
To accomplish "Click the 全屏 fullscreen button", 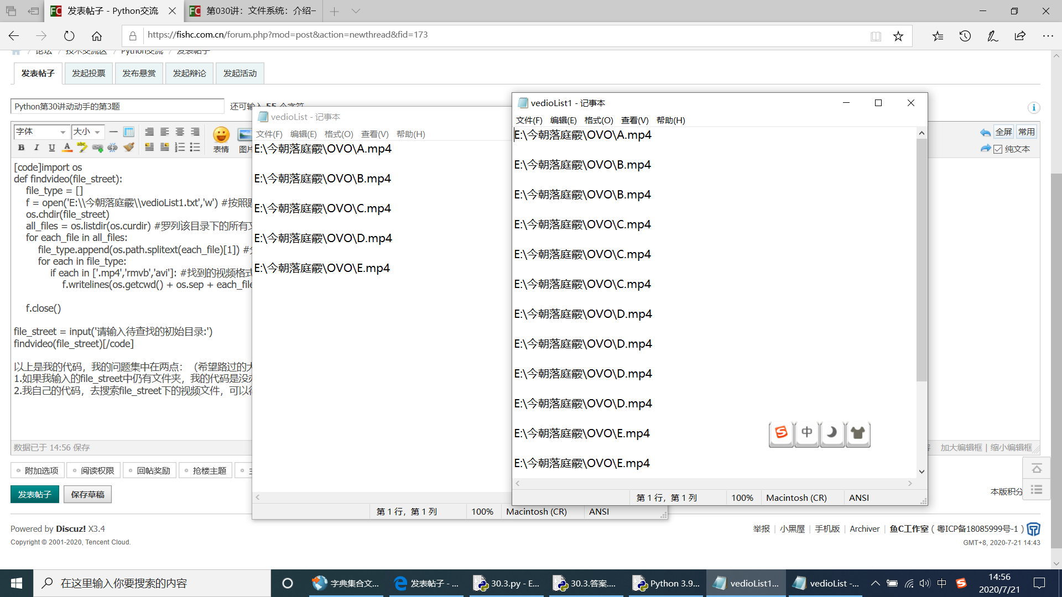I will (x=1003, y=132).
